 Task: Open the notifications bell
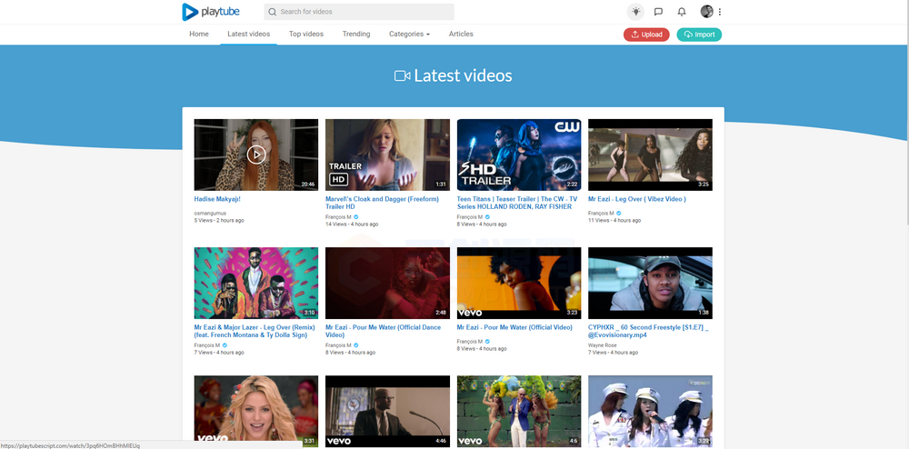(x=682, y=12)
